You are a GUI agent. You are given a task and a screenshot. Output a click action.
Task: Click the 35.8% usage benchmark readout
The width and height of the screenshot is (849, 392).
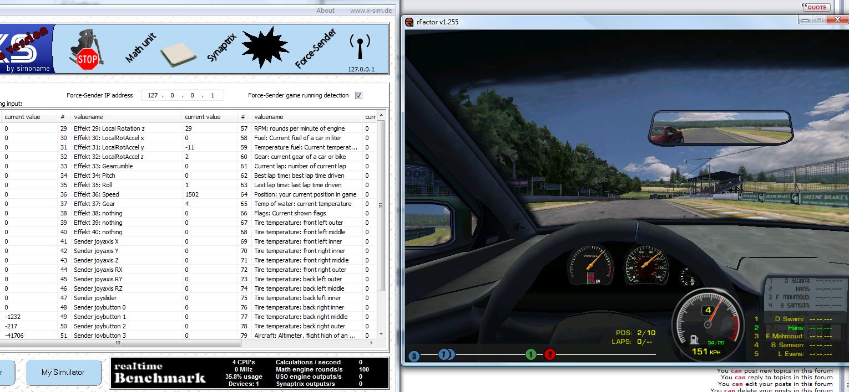(x=244, y=376)
